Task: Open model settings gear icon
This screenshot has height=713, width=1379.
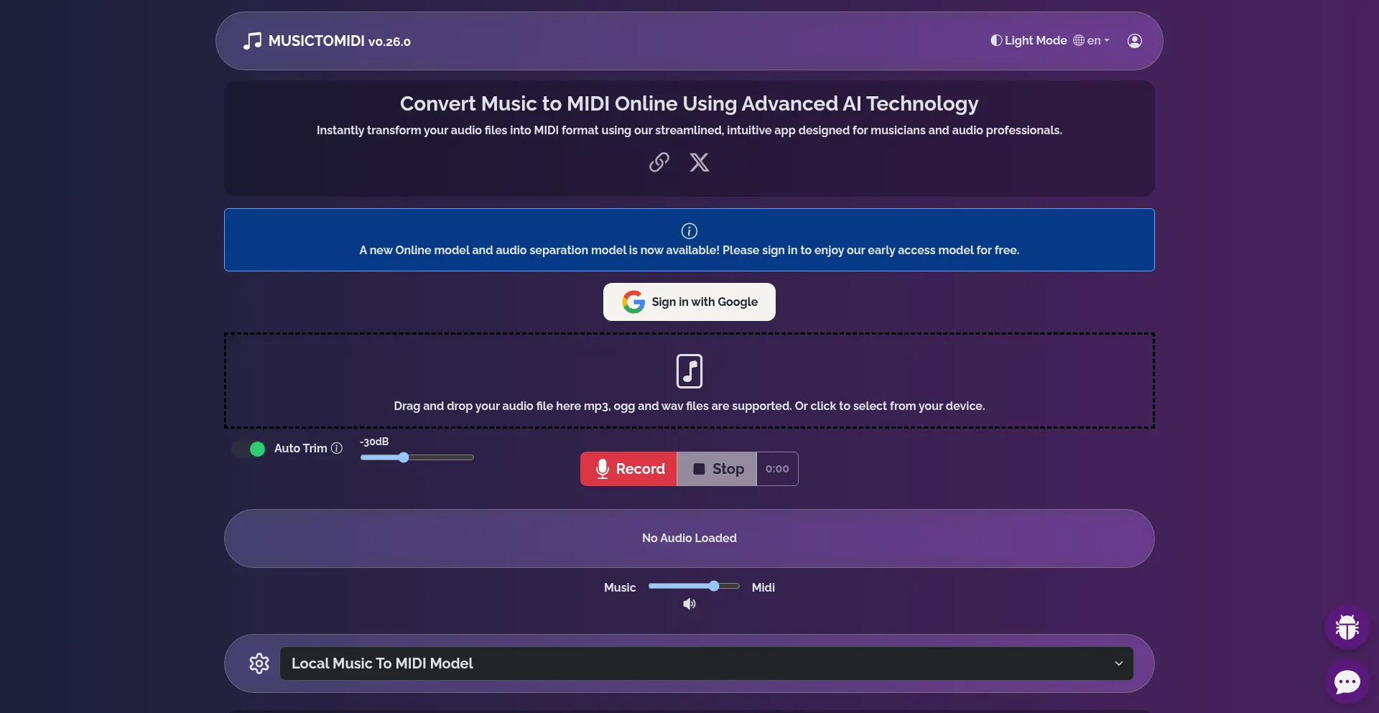Action: click(x=259, y=663)
